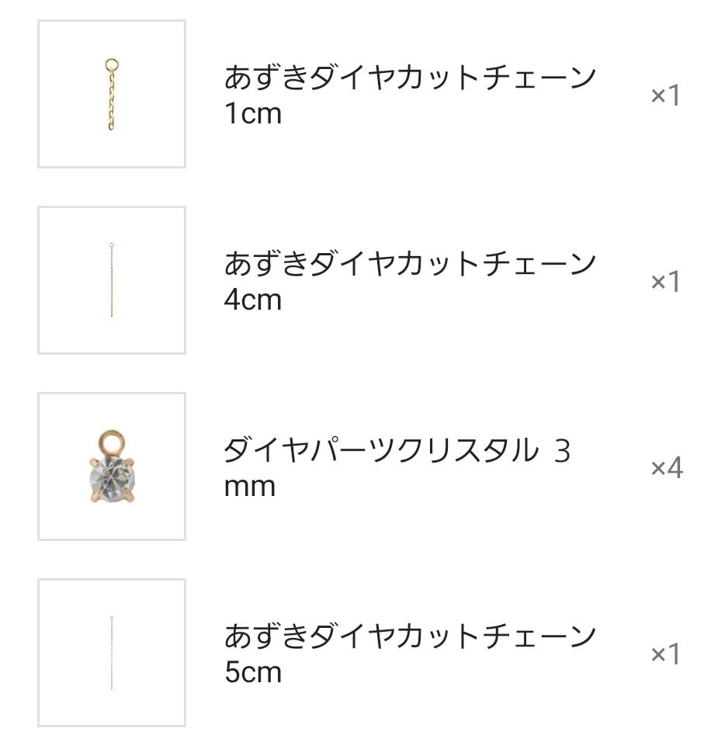Click the ring atop the 1cm chain image
Image resolution: width=704 pixels, height=742 pixels.
click(x=112, y=66)
